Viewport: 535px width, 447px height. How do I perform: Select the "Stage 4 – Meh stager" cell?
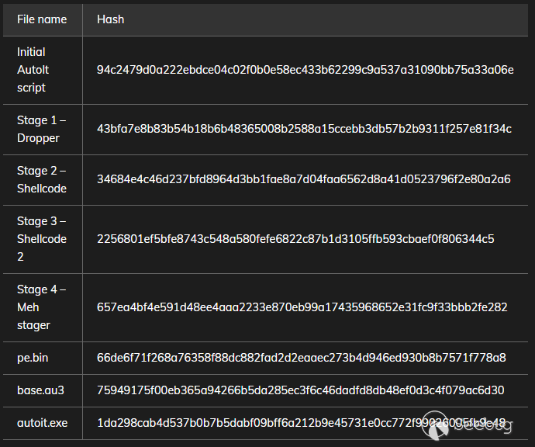pos(41,307)
